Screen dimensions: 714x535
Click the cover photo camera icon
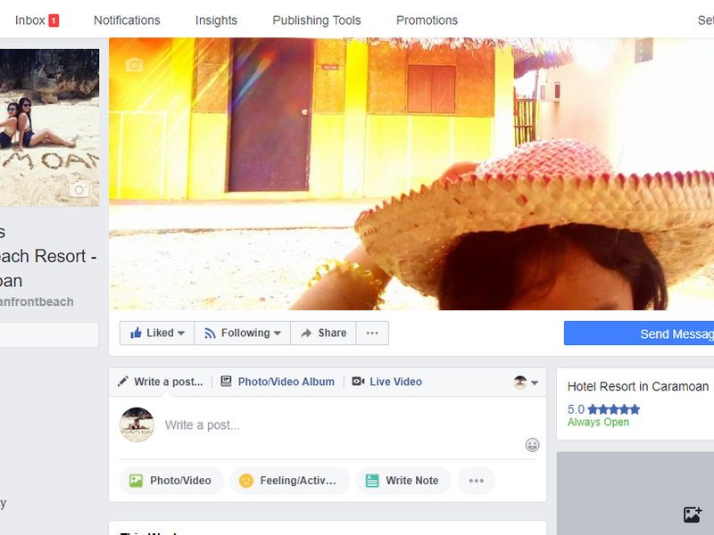[135, 65]
